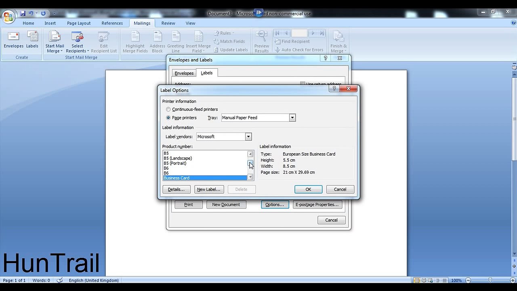517x291 pixels.
Task: Click the product list scroll-up arrow
Action: (x=250, y=154)
